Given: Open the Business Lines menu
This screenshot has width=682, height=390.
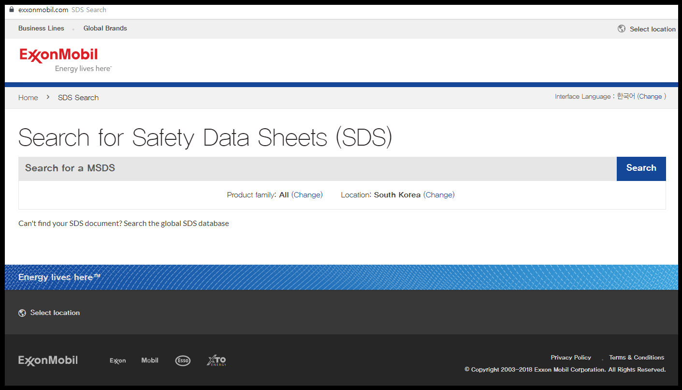Looking at the screenshot, I should 41,28.
